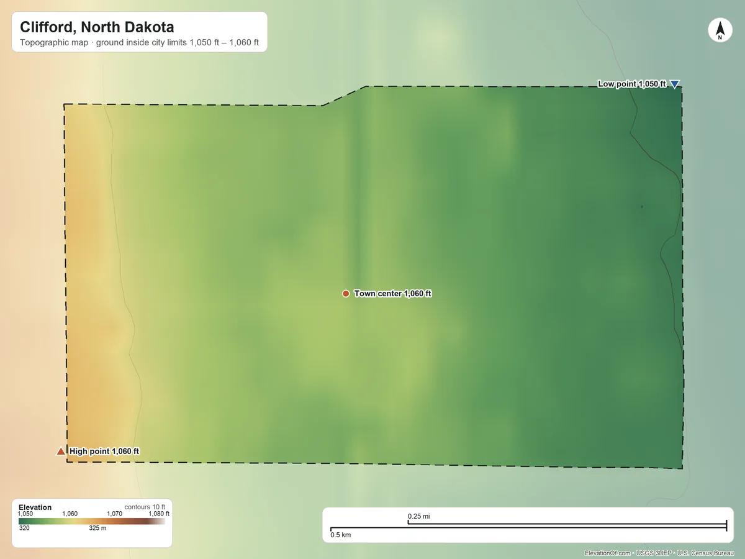The width and height of the screenshot is (745, 559).
Task: Click the 'Elevation' legend heading
Action: (x=35, y=507)
